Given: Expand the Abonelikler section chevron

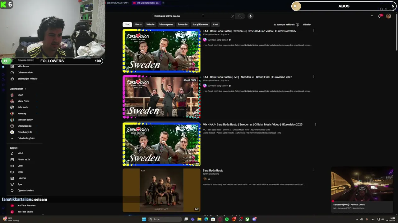Looking at the screenshot, I should (x=25, y=89).
